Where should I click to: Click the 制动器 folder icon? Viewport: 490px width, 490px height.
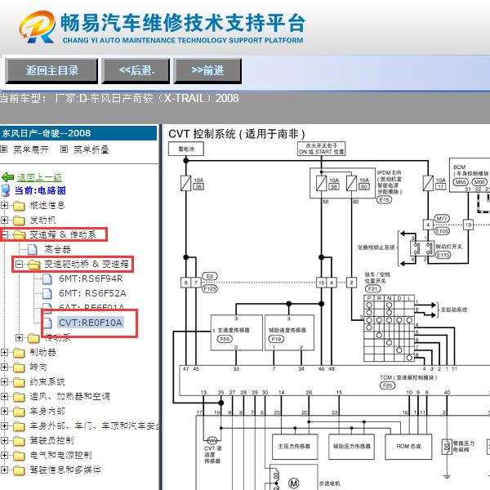click(19, 353)
